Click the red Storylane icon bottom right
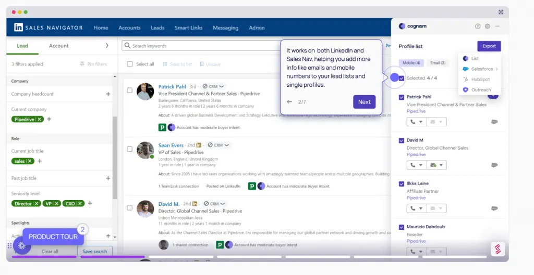The height and width of the screenshot is (275, 534). [497, 250]
